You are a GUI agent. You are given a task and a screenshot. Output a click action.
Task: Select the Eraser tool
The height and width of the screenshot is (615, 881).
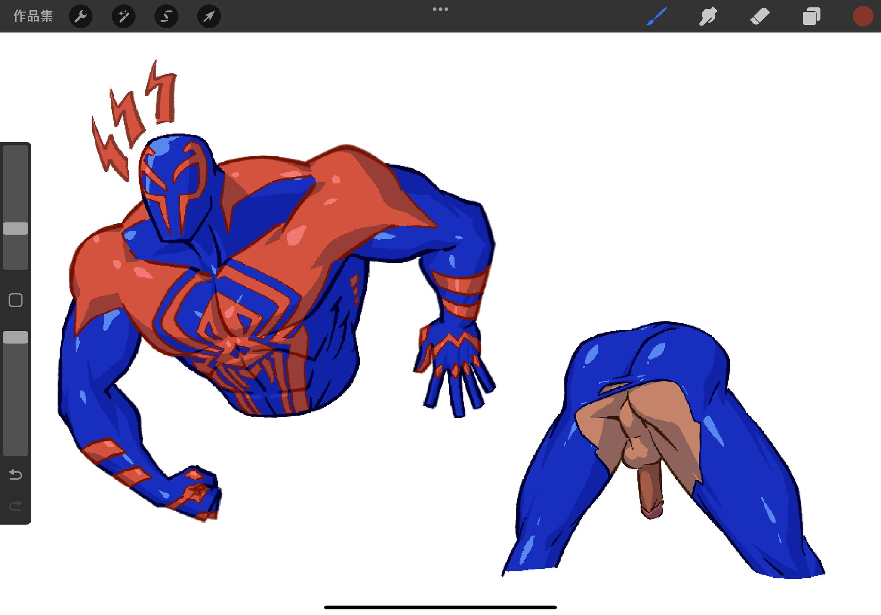(759, 16)
